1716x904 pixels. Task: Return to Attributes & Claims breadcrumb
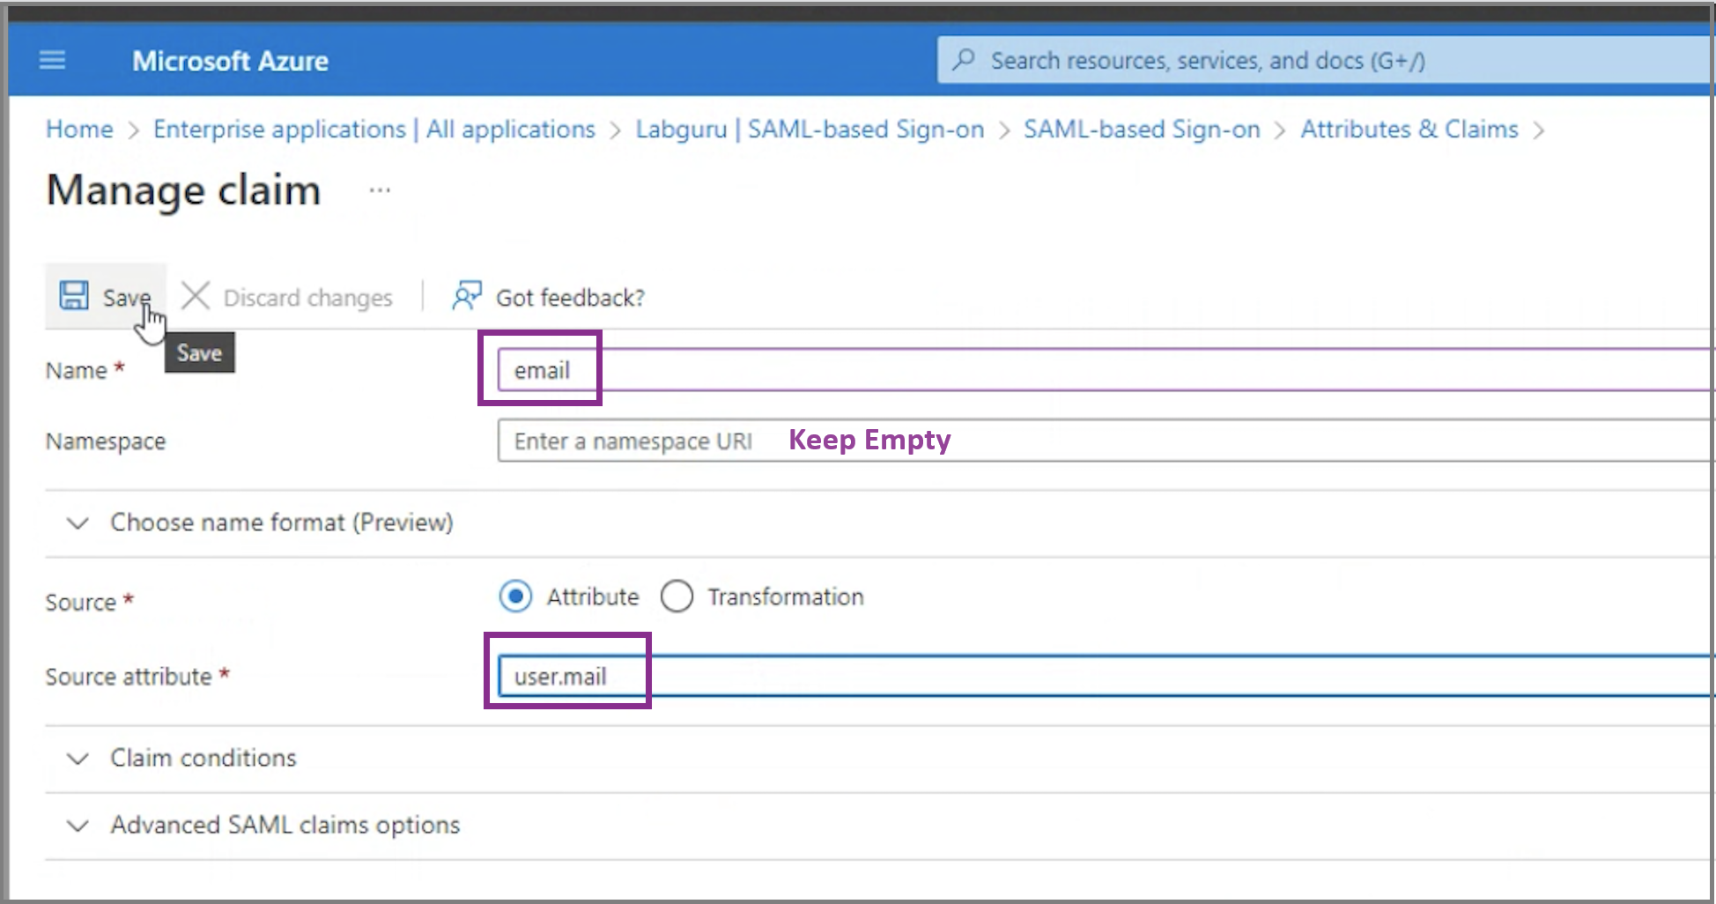(1409, 130)
